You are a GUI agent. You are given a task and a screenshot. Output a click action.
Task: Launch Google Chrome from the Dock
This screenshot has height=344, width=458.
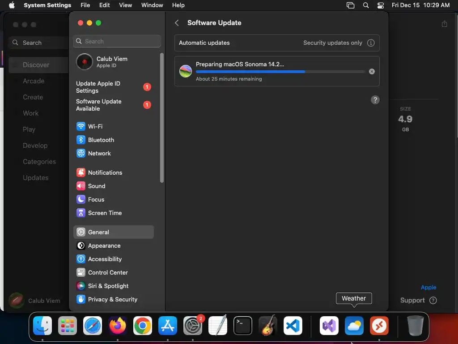tap(143, 326)
